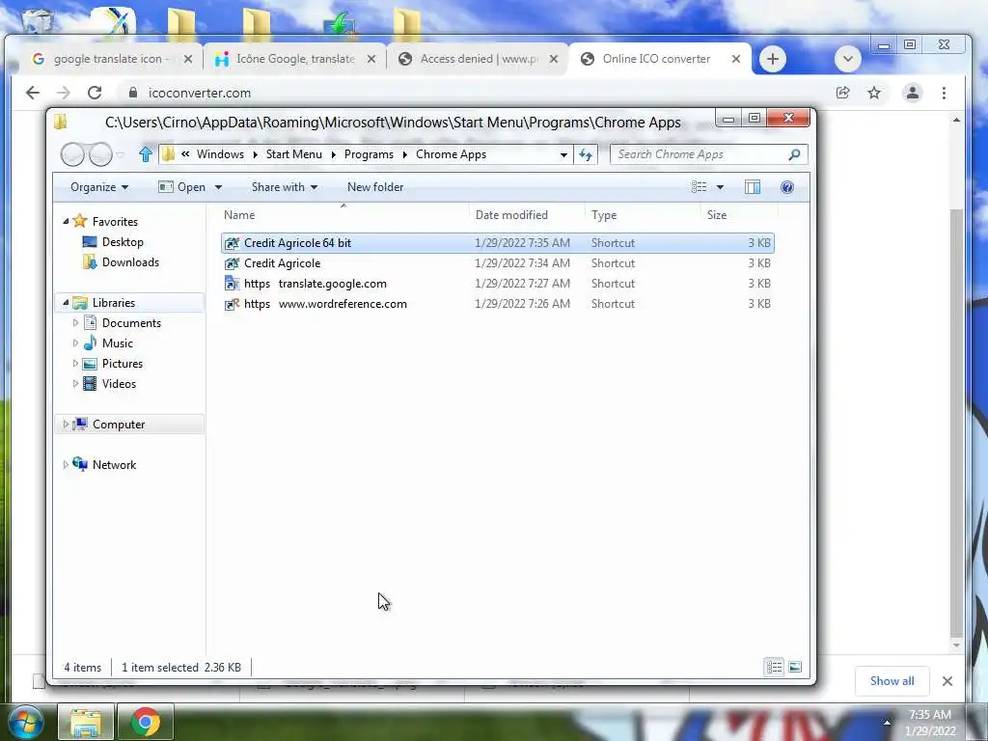Sort by the Name column header
Image resolution: width=988 pixels, height=741 pixels.
pyautogui.click(x=344, y=215)
